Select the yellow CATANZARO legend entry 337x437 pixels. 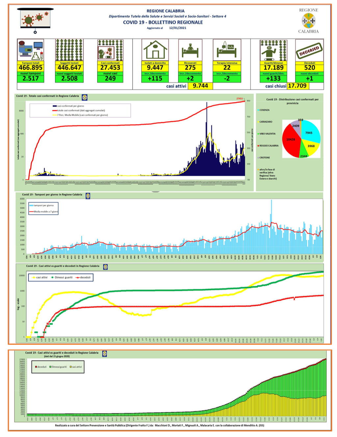pos(265,122)
